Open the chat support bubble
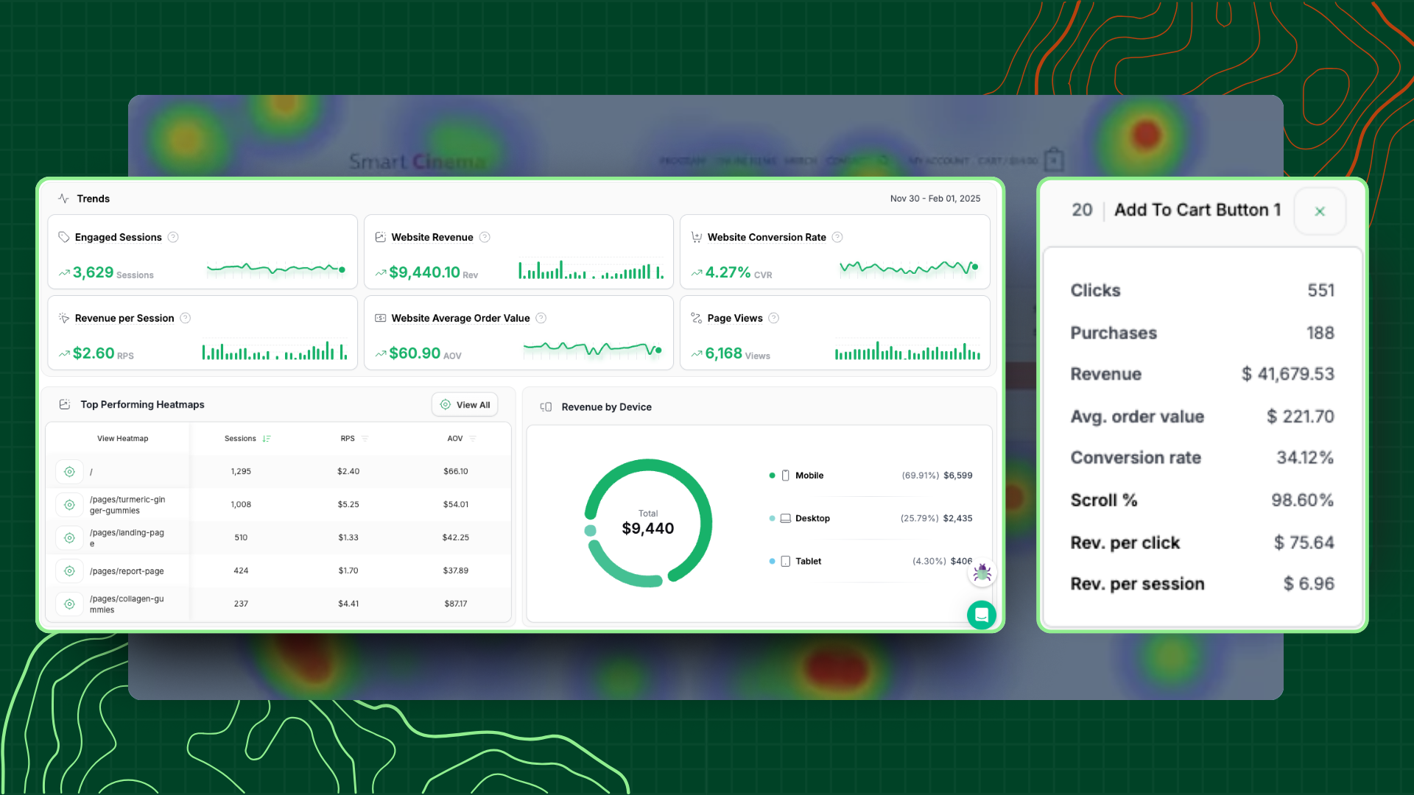The image size is (1414, 795). click(x=982, y=615)
